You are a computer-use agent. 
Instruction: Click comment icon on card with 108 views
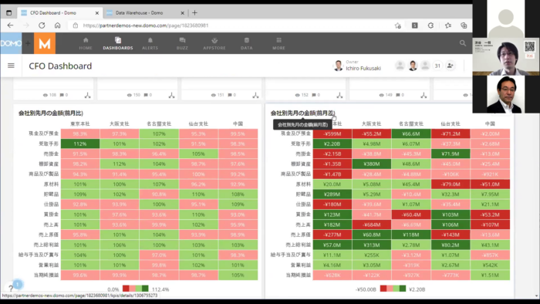(62, 95)
